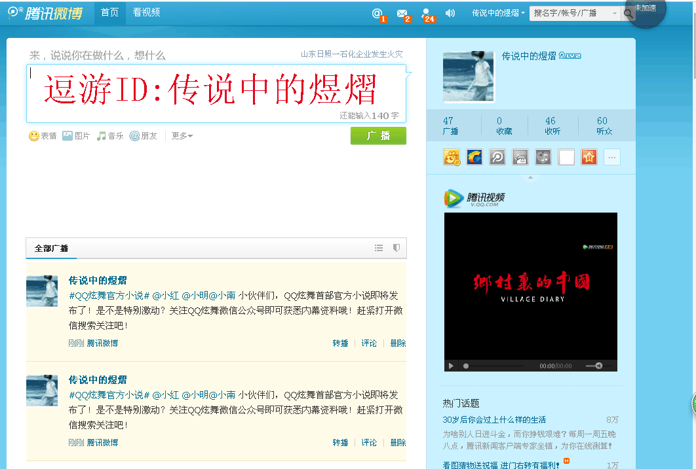View the 47 广播 count
The width and height of the screenshot is (696, 469).
[x=450, y=126]
